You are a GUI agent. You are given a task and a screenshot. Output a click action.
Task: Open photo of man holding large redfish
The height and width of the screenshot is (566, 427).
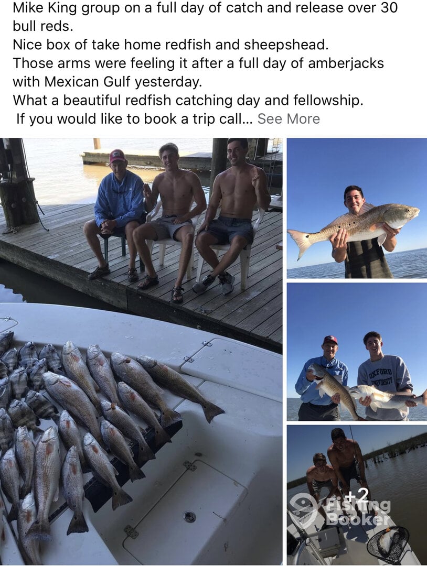(357, 208)
